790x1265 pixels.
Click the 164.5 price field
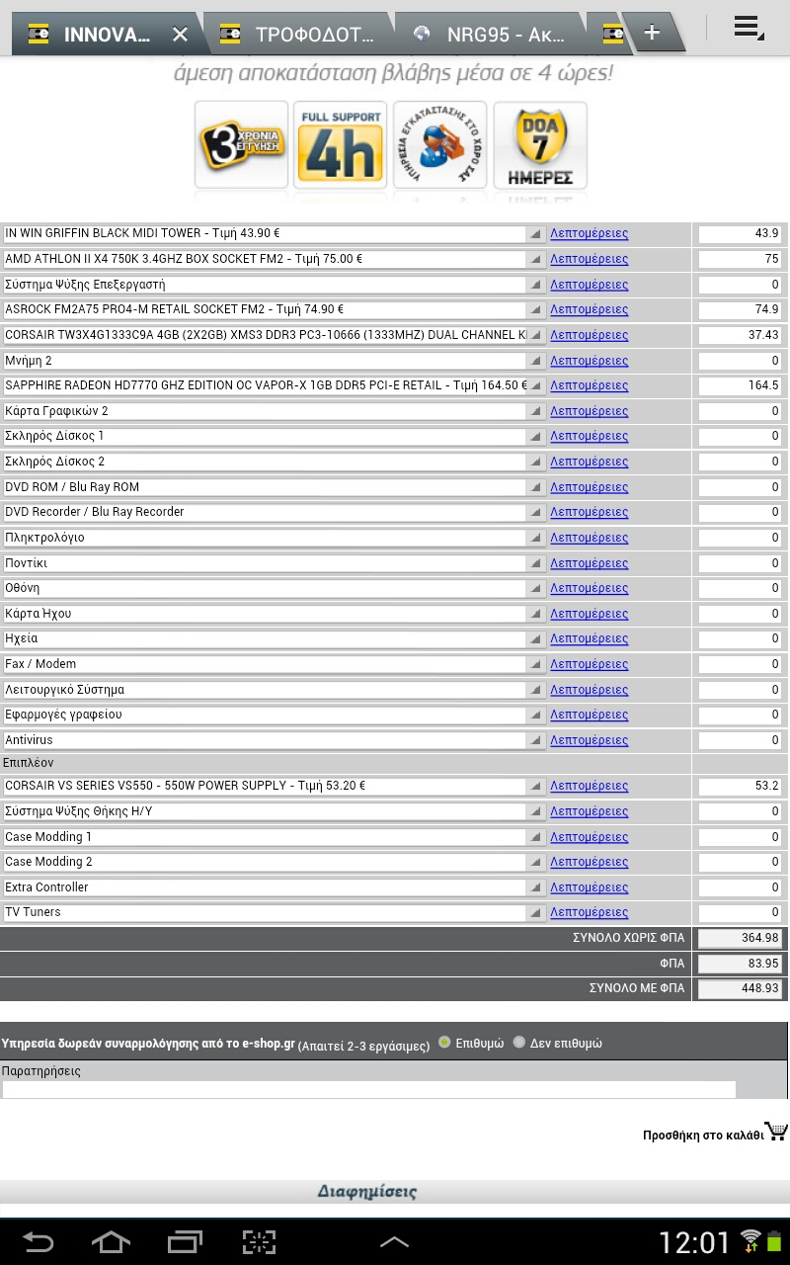pyautogui.click(x=741, y=385)
